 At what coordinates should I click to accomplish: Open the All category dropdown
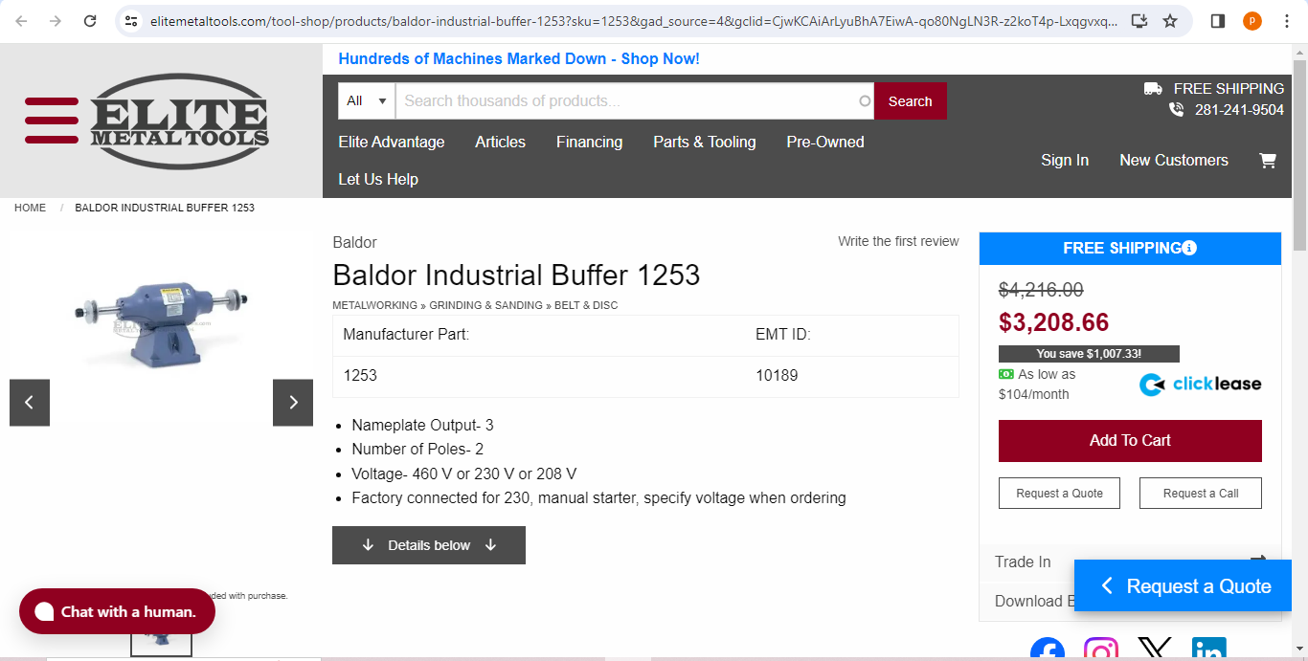(x=367, y=101)
